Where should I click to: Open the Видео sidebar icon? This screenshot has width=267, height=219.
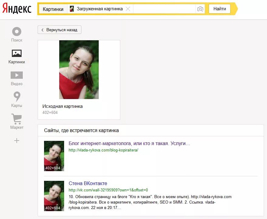[17, 75]
